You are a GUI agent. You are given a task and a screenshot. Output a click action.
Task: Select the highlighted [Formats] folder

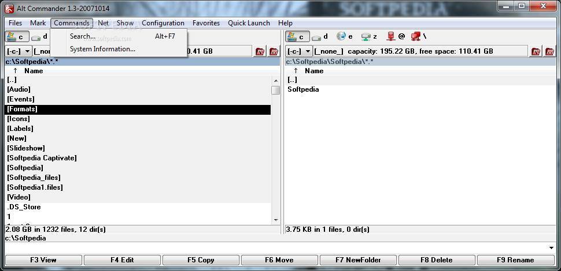(x=138, y=109)
